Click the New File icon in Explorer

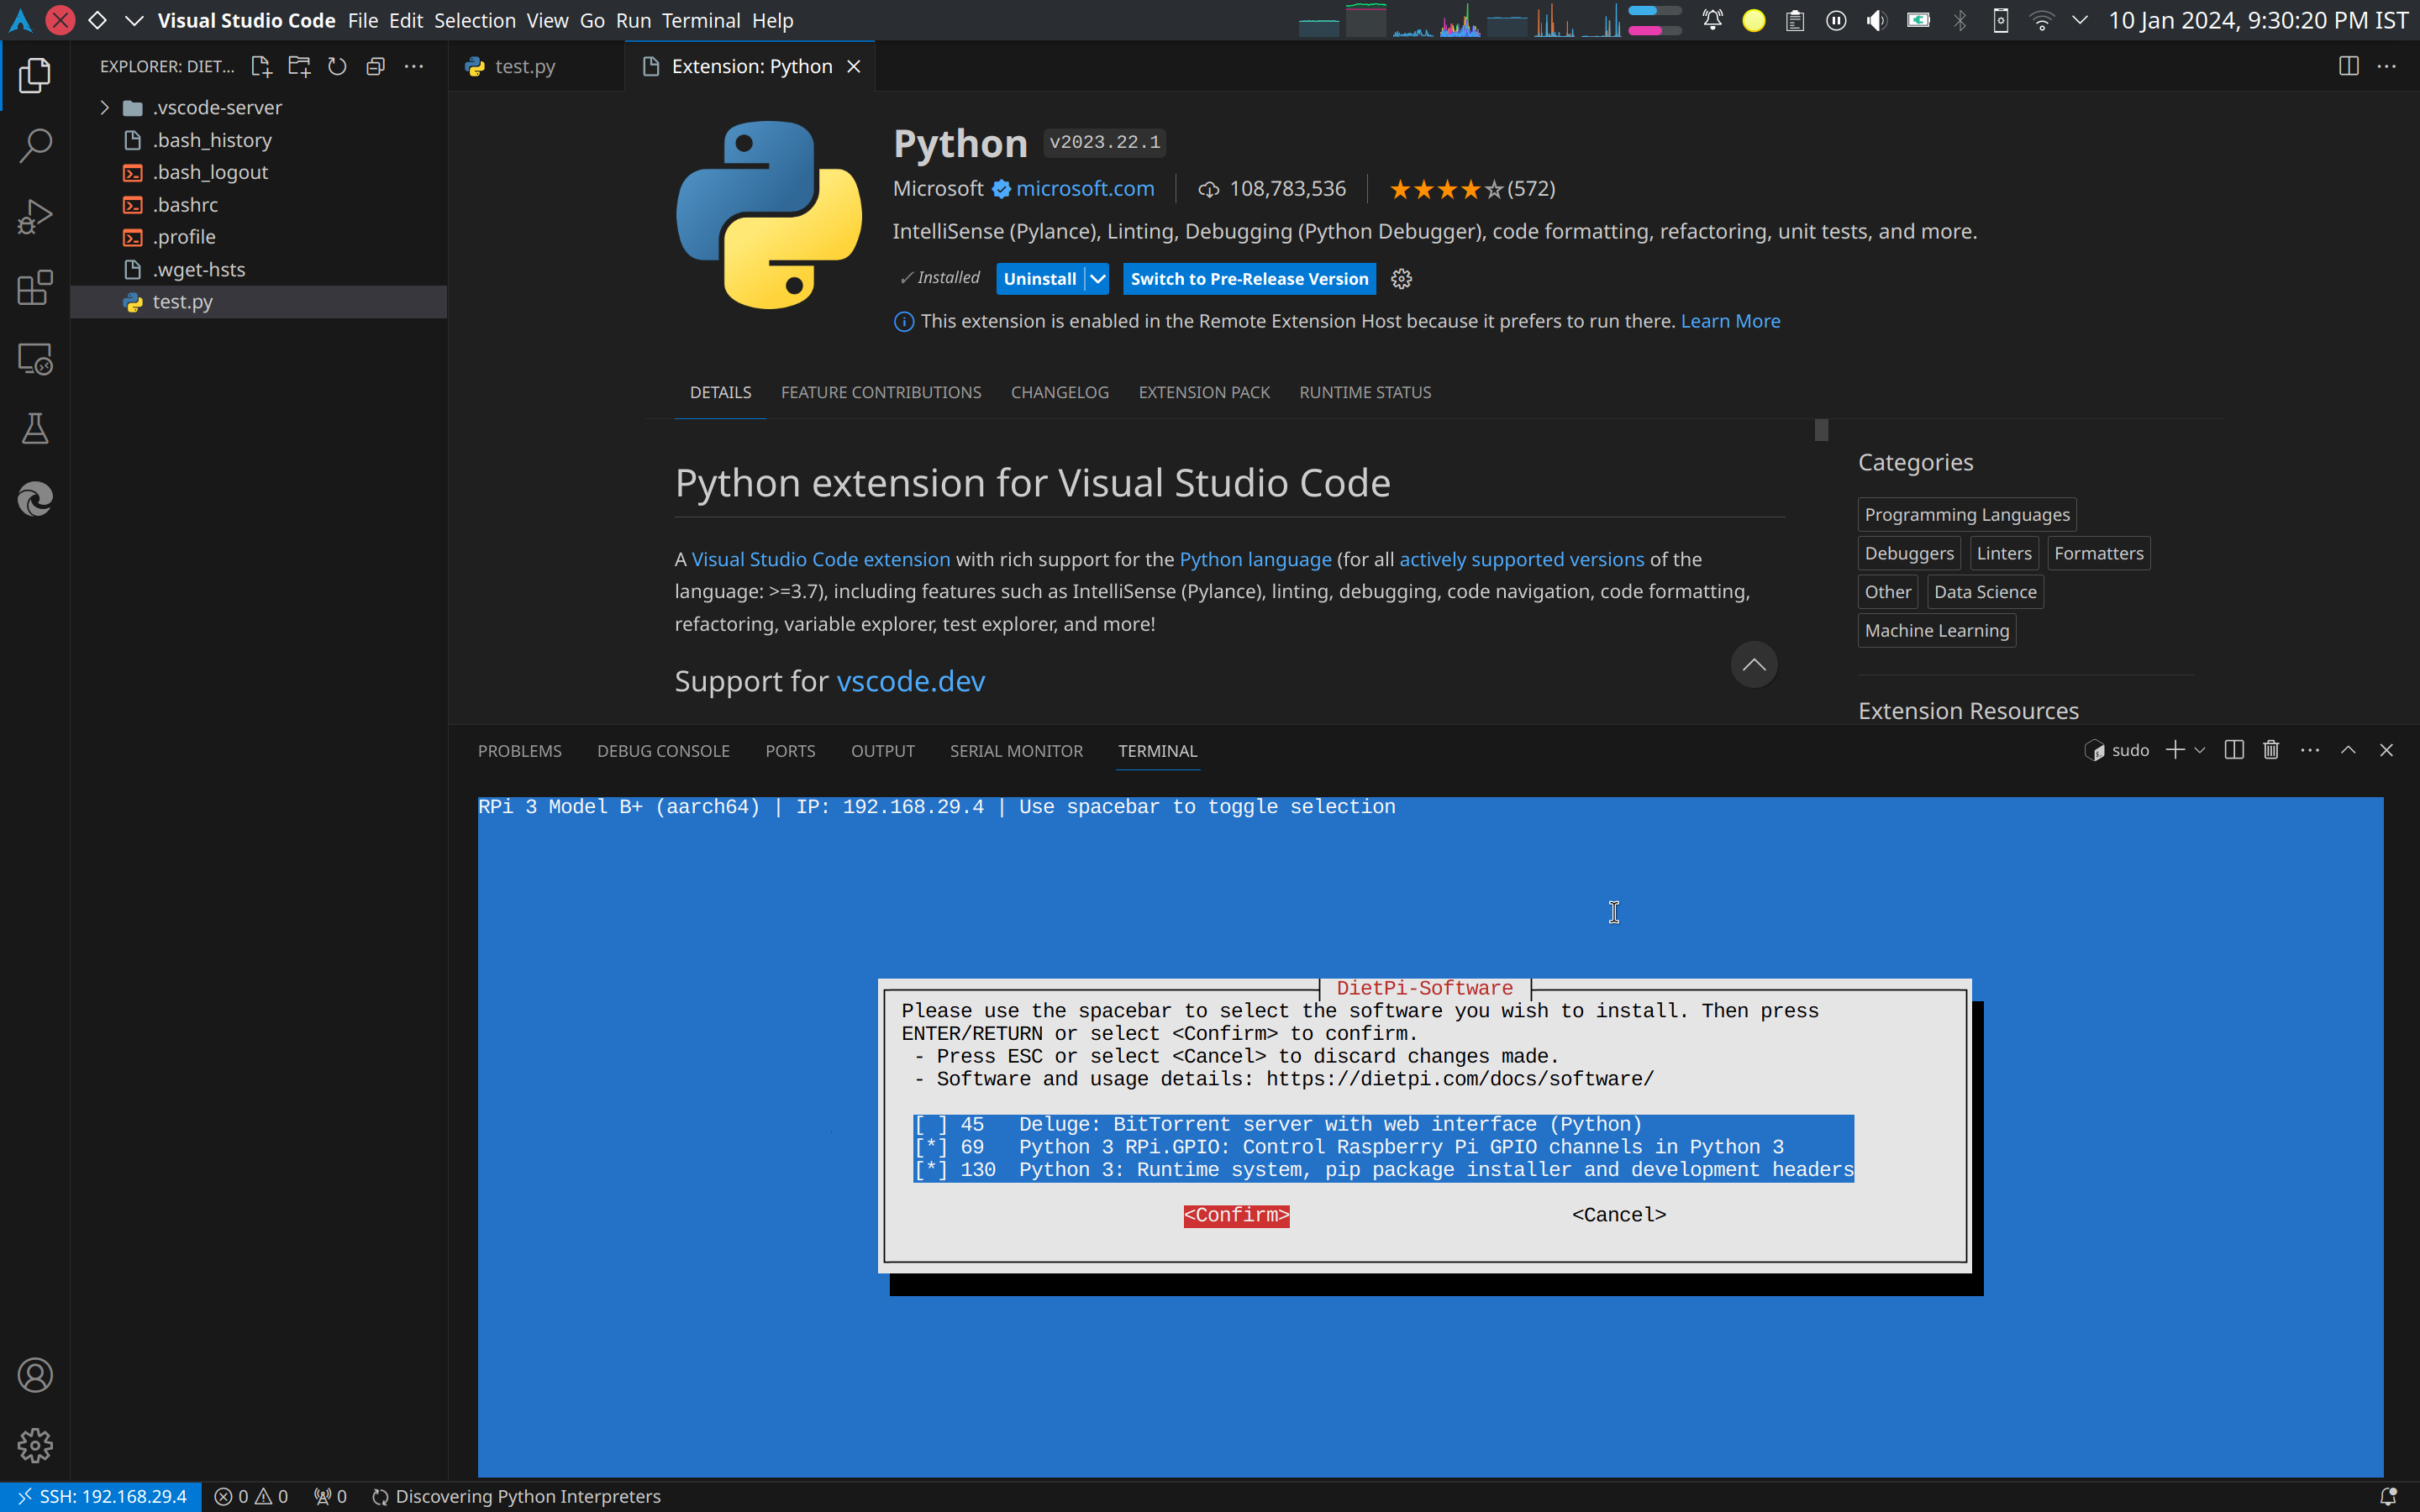(261, 66)
